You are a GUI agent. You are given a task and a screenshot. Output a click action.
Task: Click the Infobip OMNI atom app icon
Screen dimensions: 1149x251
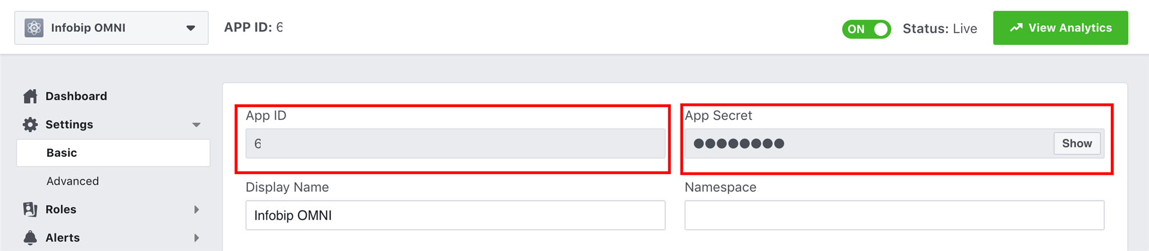[34, 27]
